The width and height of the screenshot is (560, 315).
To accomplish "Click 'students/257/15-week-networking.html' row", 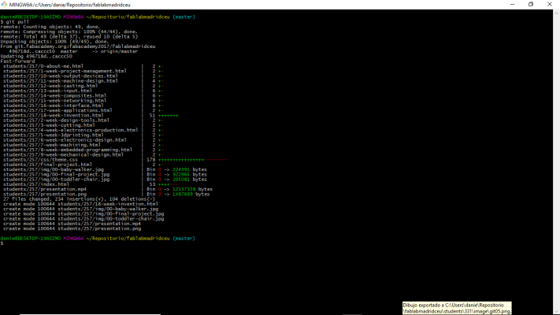I will [83, 101].
